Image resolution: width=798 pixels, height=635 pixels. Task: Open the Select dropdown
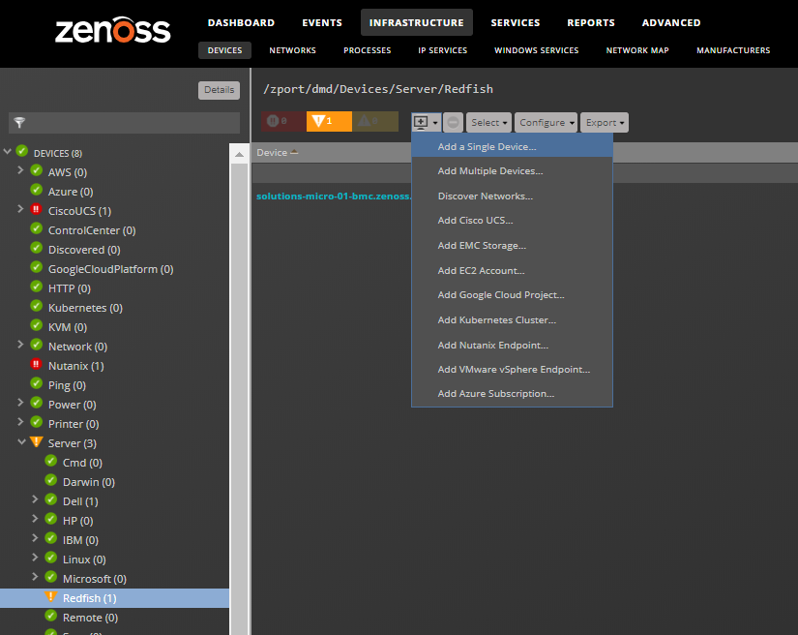[488, 122]
